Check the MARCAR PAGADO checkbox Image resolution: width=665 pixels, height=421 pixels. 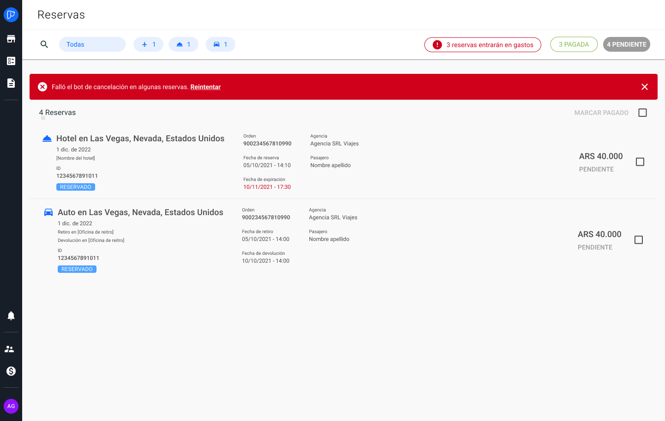click(642, 112)
